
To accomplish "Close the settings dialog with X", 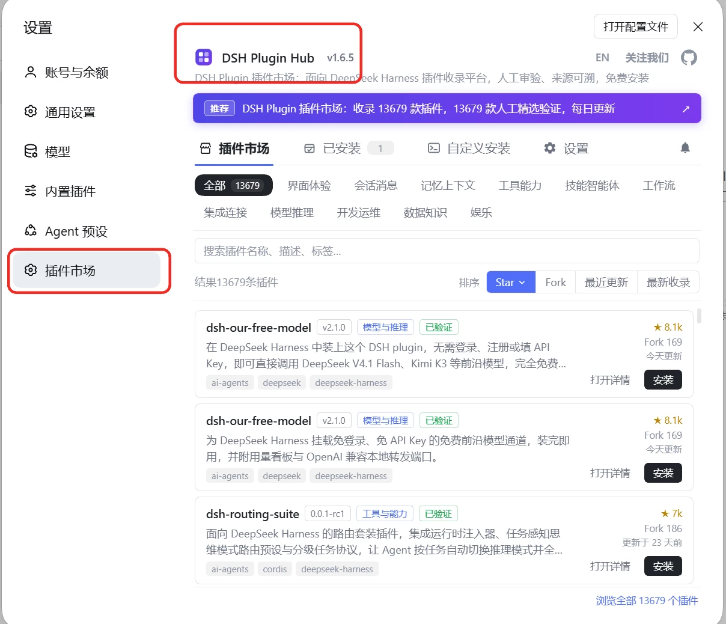I will 698,26.
